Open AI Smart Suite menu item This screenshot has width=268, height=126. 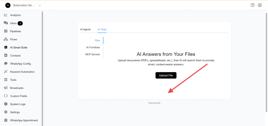point(19,48)
